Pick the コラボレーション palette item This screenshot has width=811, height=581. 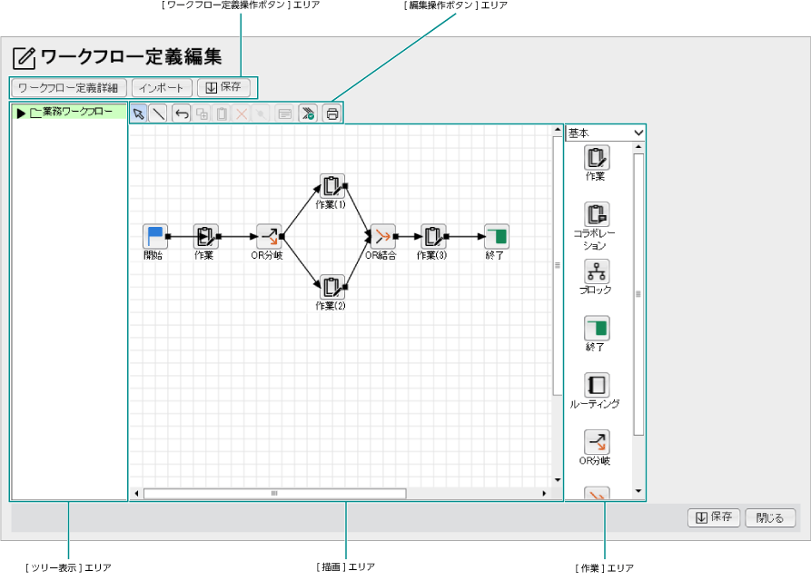[597, 215]
